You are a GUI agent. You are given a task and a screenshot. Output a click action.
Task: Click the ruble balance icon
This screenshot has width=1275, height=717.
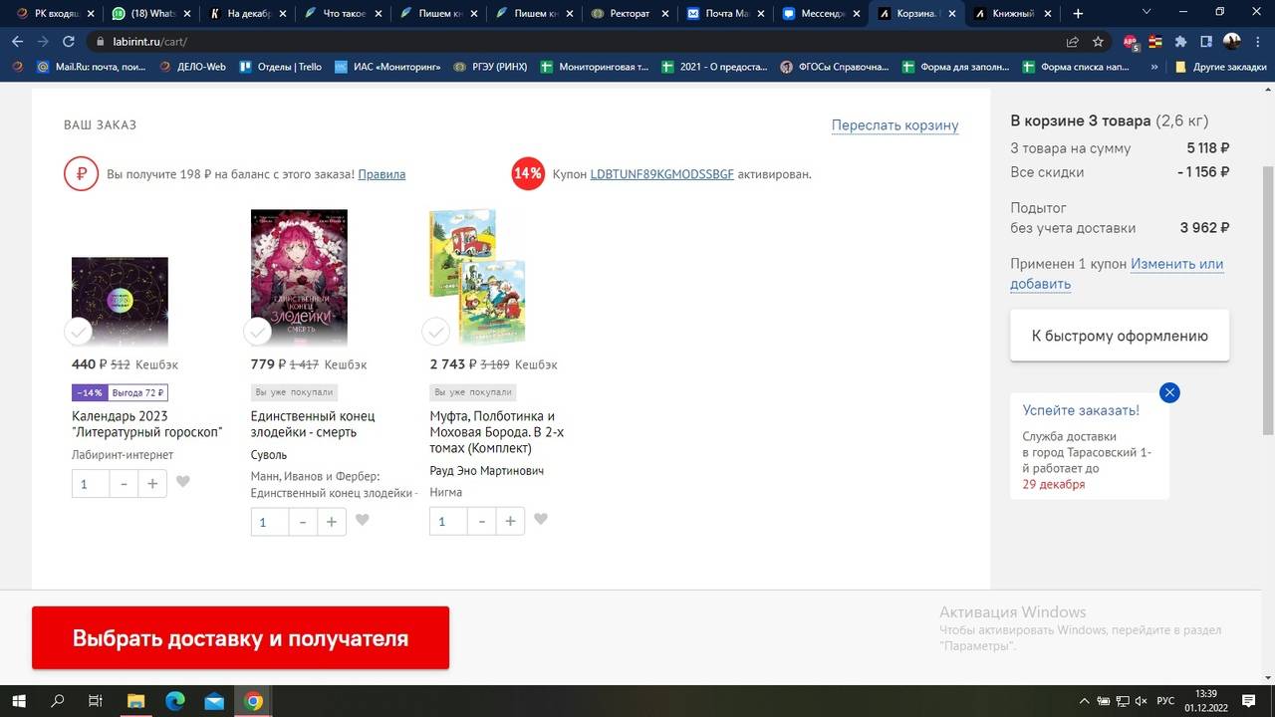81,173
